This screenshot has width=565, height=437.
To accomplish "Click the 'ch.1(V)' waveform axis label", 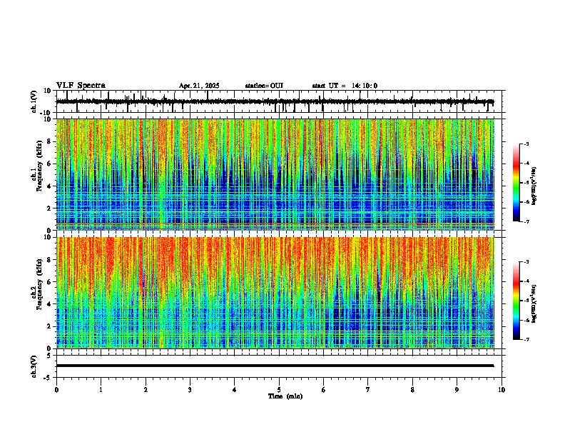I will pos(34,101).
